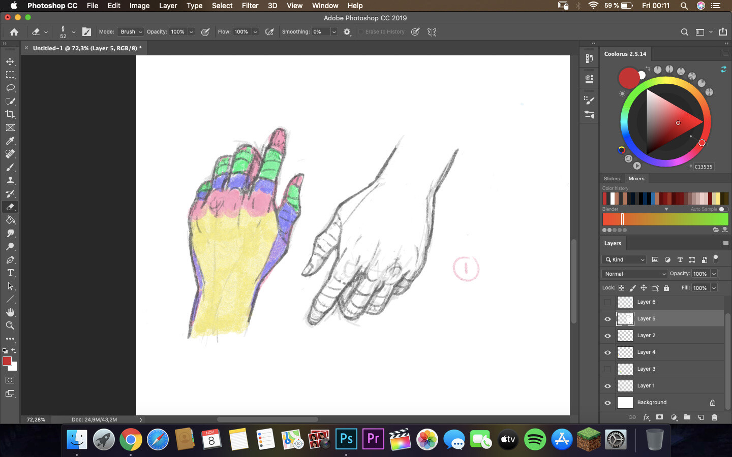
Task: Pick a color with the Eyedropper tool
Action: (10, 141)
